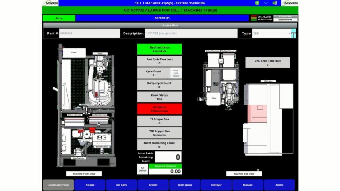Viewport: 340px width, 191px height.
Task: Toggle the Auto mode indicator
Action: point(59,18)
